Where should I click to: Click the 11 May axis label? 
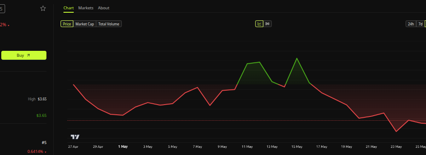coord(247,147)
